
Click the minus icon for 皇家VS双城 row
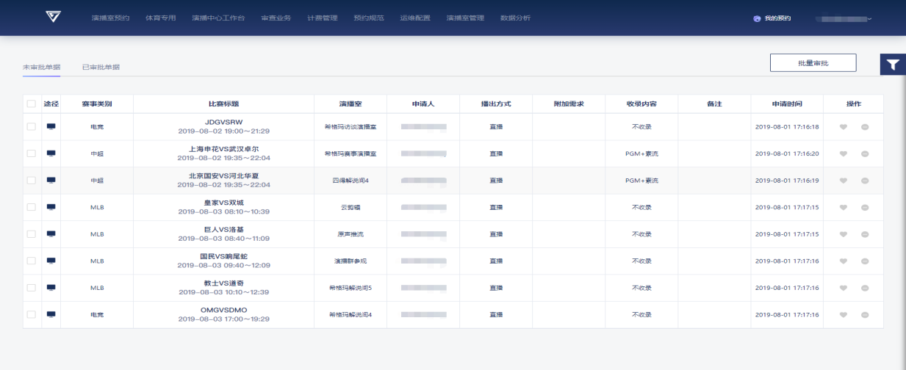pyautogui.click(x=865, y=207)
